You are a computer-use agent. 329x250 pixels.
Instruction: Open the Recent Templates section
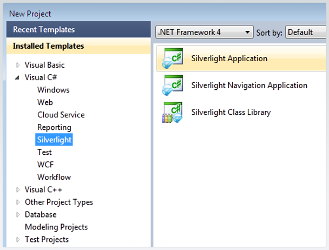[x=78, y=29]
